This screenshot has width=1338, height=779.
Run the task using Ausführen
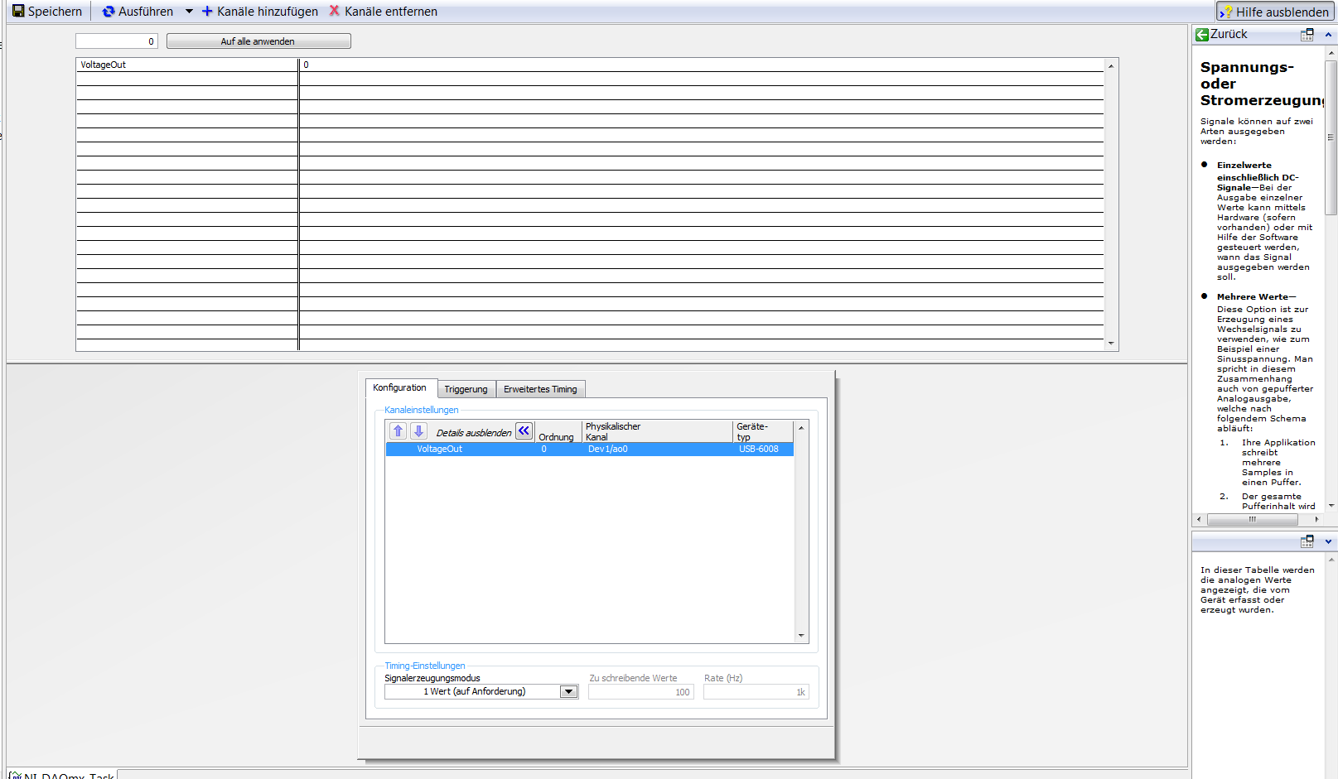pyautogui.click(x=138, y=12)
